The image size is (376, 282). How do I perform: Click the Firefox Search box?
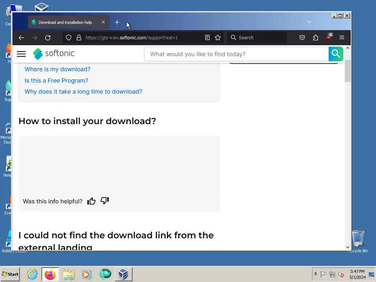click(257, 38)
